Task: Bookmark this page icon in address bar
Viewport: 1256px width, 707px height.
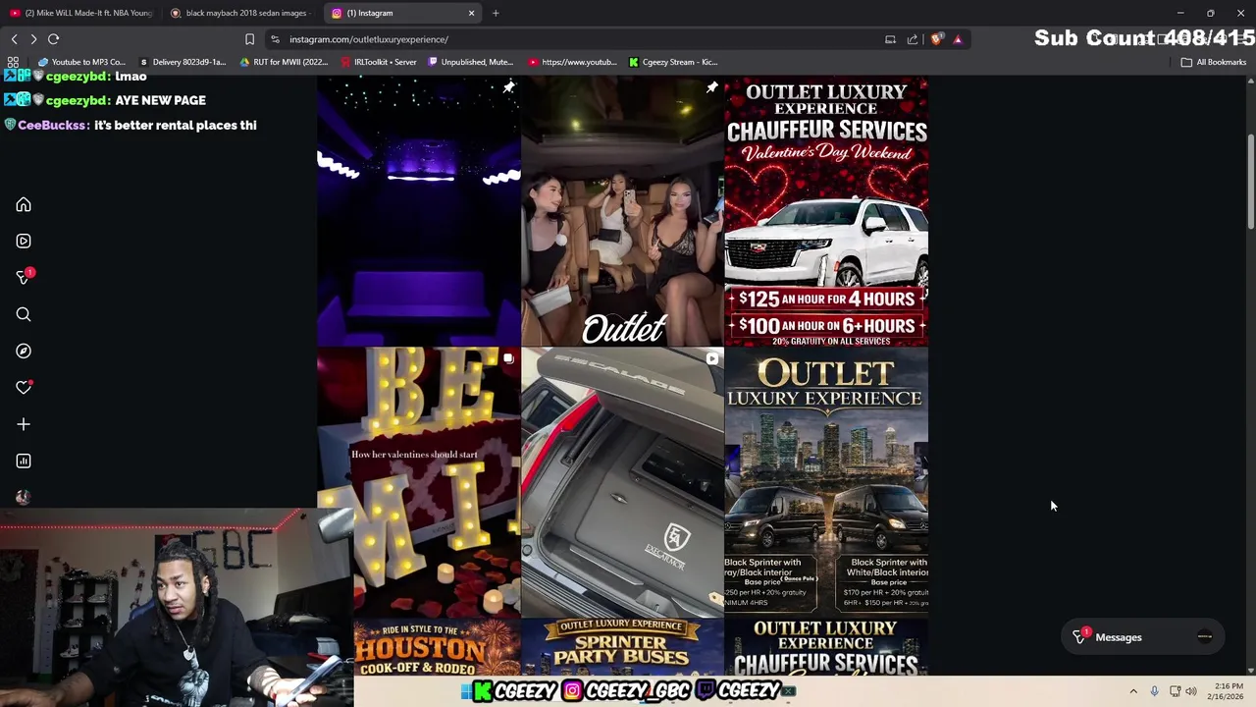Action: click(x=249, y=39)
